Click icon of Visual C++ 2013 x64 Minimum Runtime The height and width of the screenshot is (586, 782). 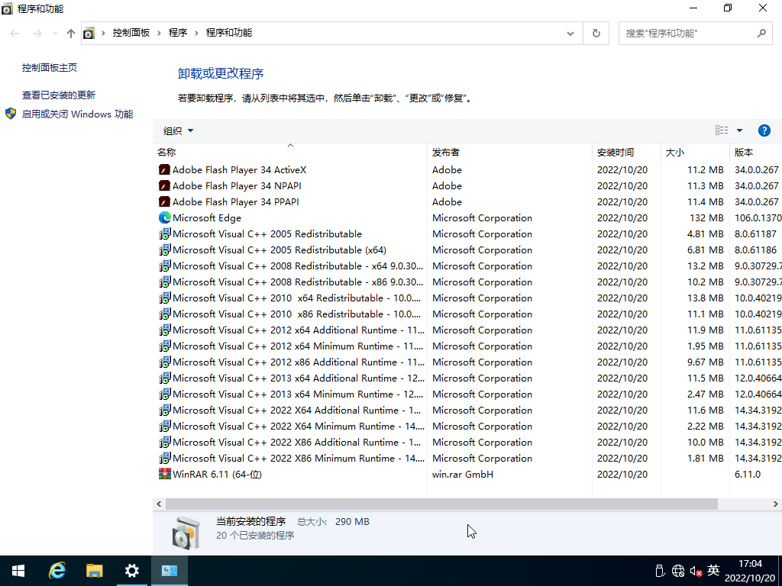click(x=165, y=394)
